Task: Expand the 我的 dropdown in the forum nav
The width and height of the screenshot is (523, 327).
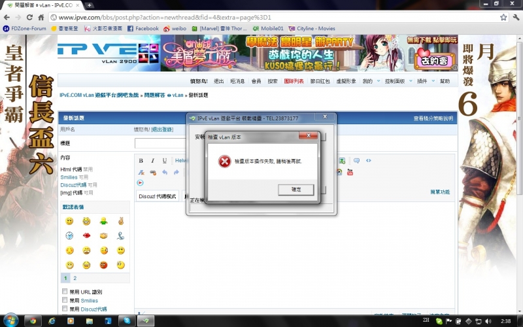Action: pyautogui.click(x=369, y=81)
